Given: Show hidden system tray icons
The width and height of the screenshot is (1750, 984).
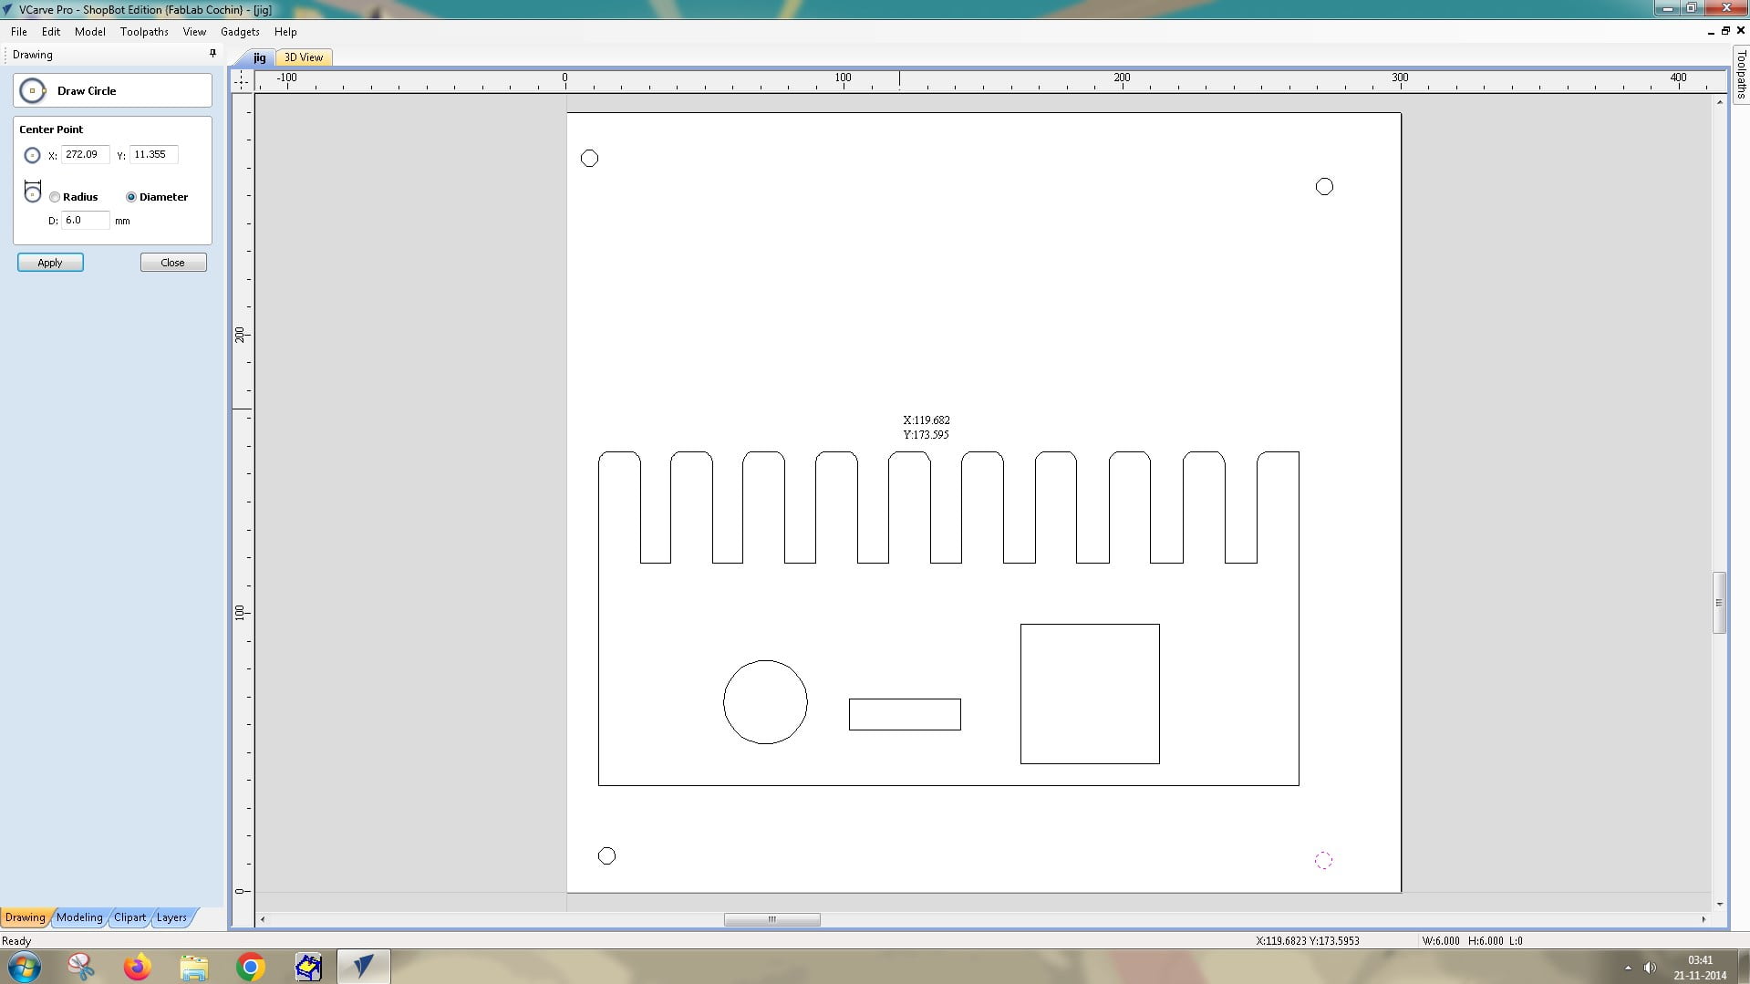Looking at the screenshot, I should [1628, 968].
